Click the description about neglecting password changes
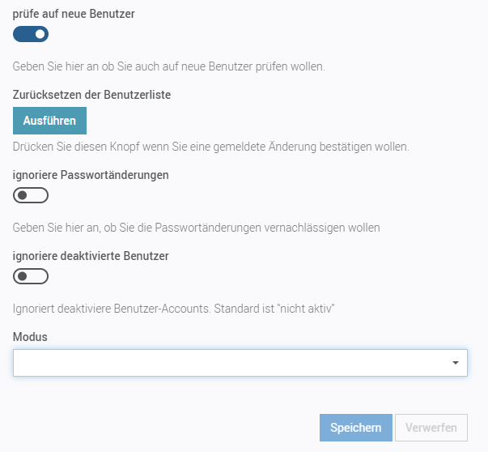The width and height of the screenshot is (488, 452). pyautogui.click(x=196, y=228)
